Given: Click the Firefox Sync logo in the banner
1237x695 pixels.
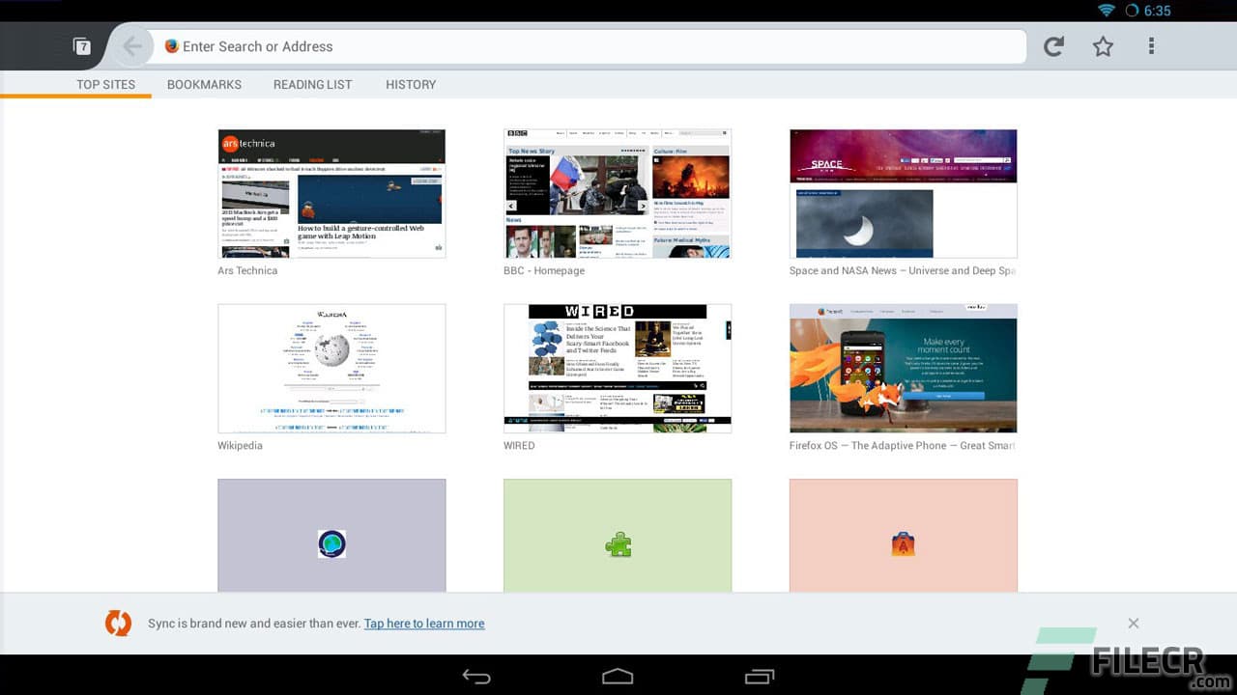Looking at the screenshot, I should [118, 623].
